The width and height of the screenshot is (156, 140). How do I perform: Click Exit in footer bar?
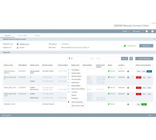[149, 115]
